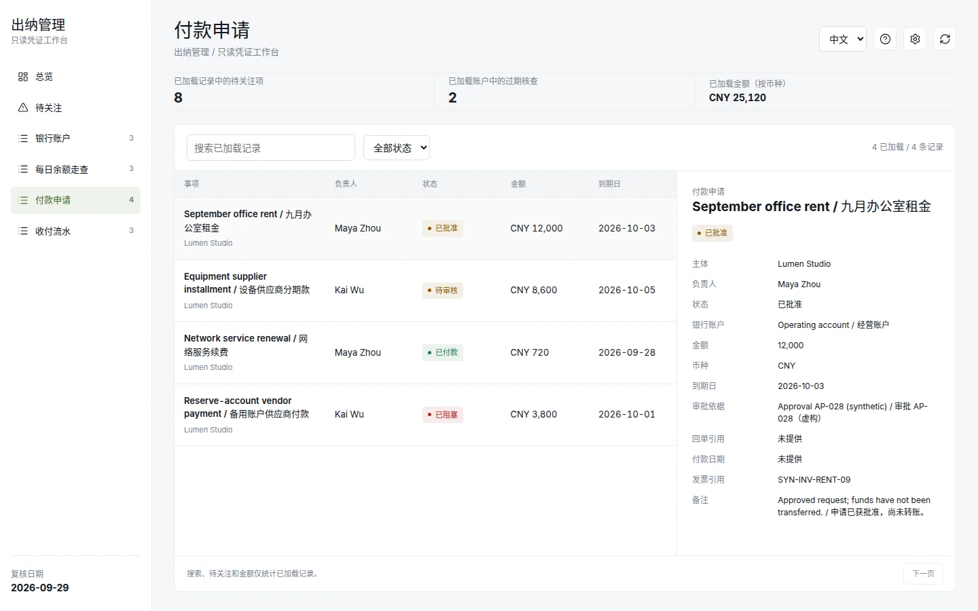Click the 总览 grid icon in sidebar
Image resolution: width=978 pixels, height=611 pixels.
23,77
